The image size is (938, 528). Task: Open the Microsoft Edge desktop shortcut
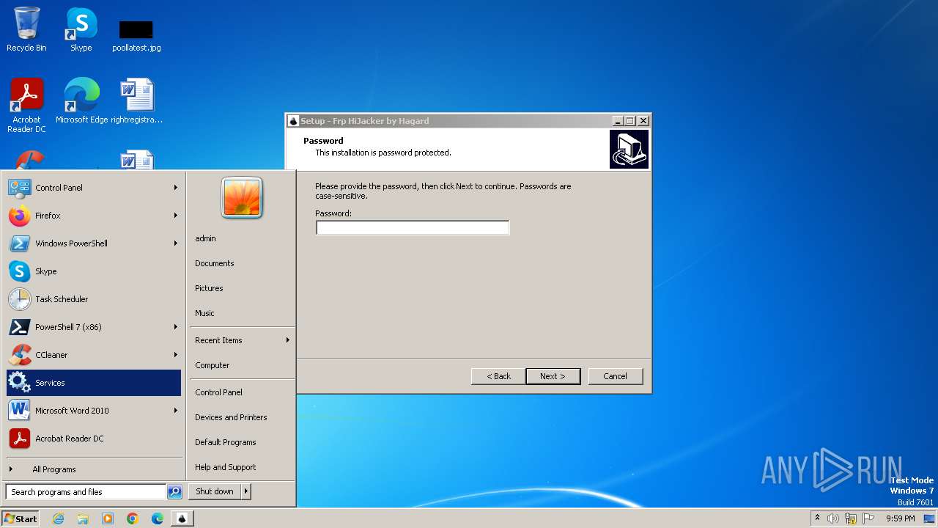click(81, 100)
